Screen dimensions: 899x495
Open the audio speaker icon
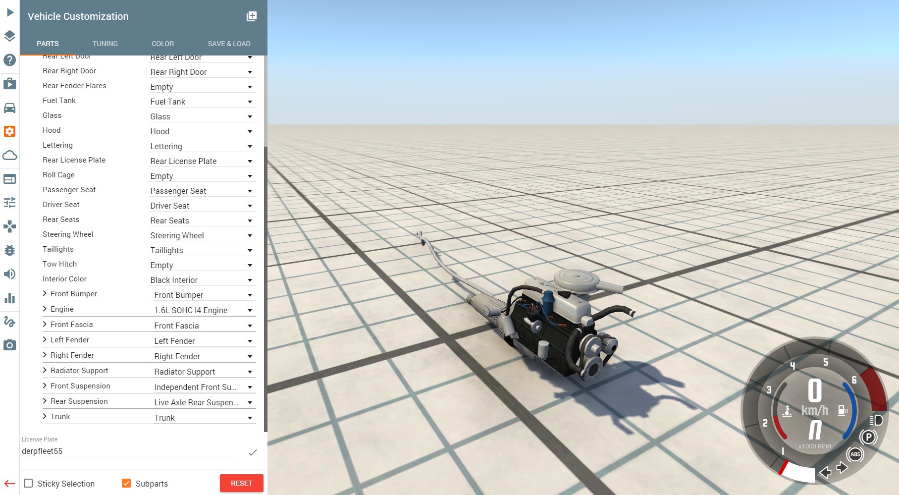pyautogui.click(x=10, y=274)
